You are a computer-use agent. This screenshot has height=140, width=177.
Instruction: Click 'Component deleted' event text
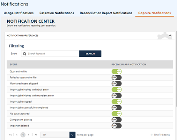pyautogui.click(x=21, y=120)
